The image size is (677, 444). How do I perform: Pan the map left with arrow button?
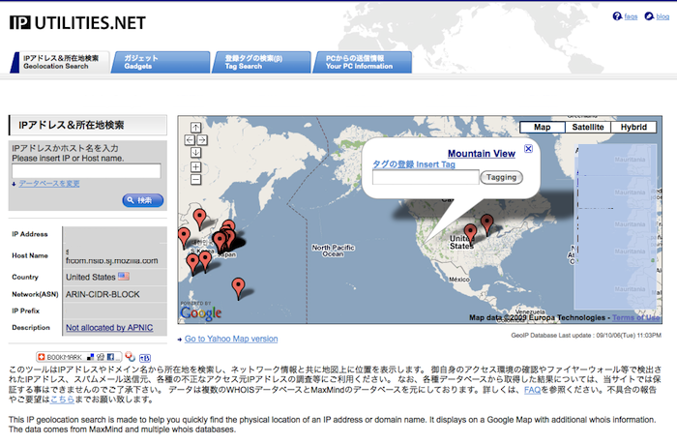[x=190, y=140]
